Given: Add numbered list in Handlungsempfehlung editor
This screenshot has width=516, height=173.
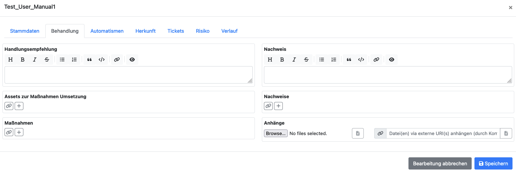Looking at the screenshot, I should (74, 60).
